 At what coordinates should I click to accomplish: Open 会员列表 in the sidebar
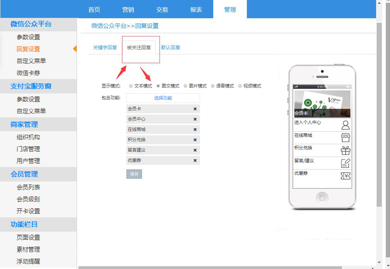coord(28,188)
